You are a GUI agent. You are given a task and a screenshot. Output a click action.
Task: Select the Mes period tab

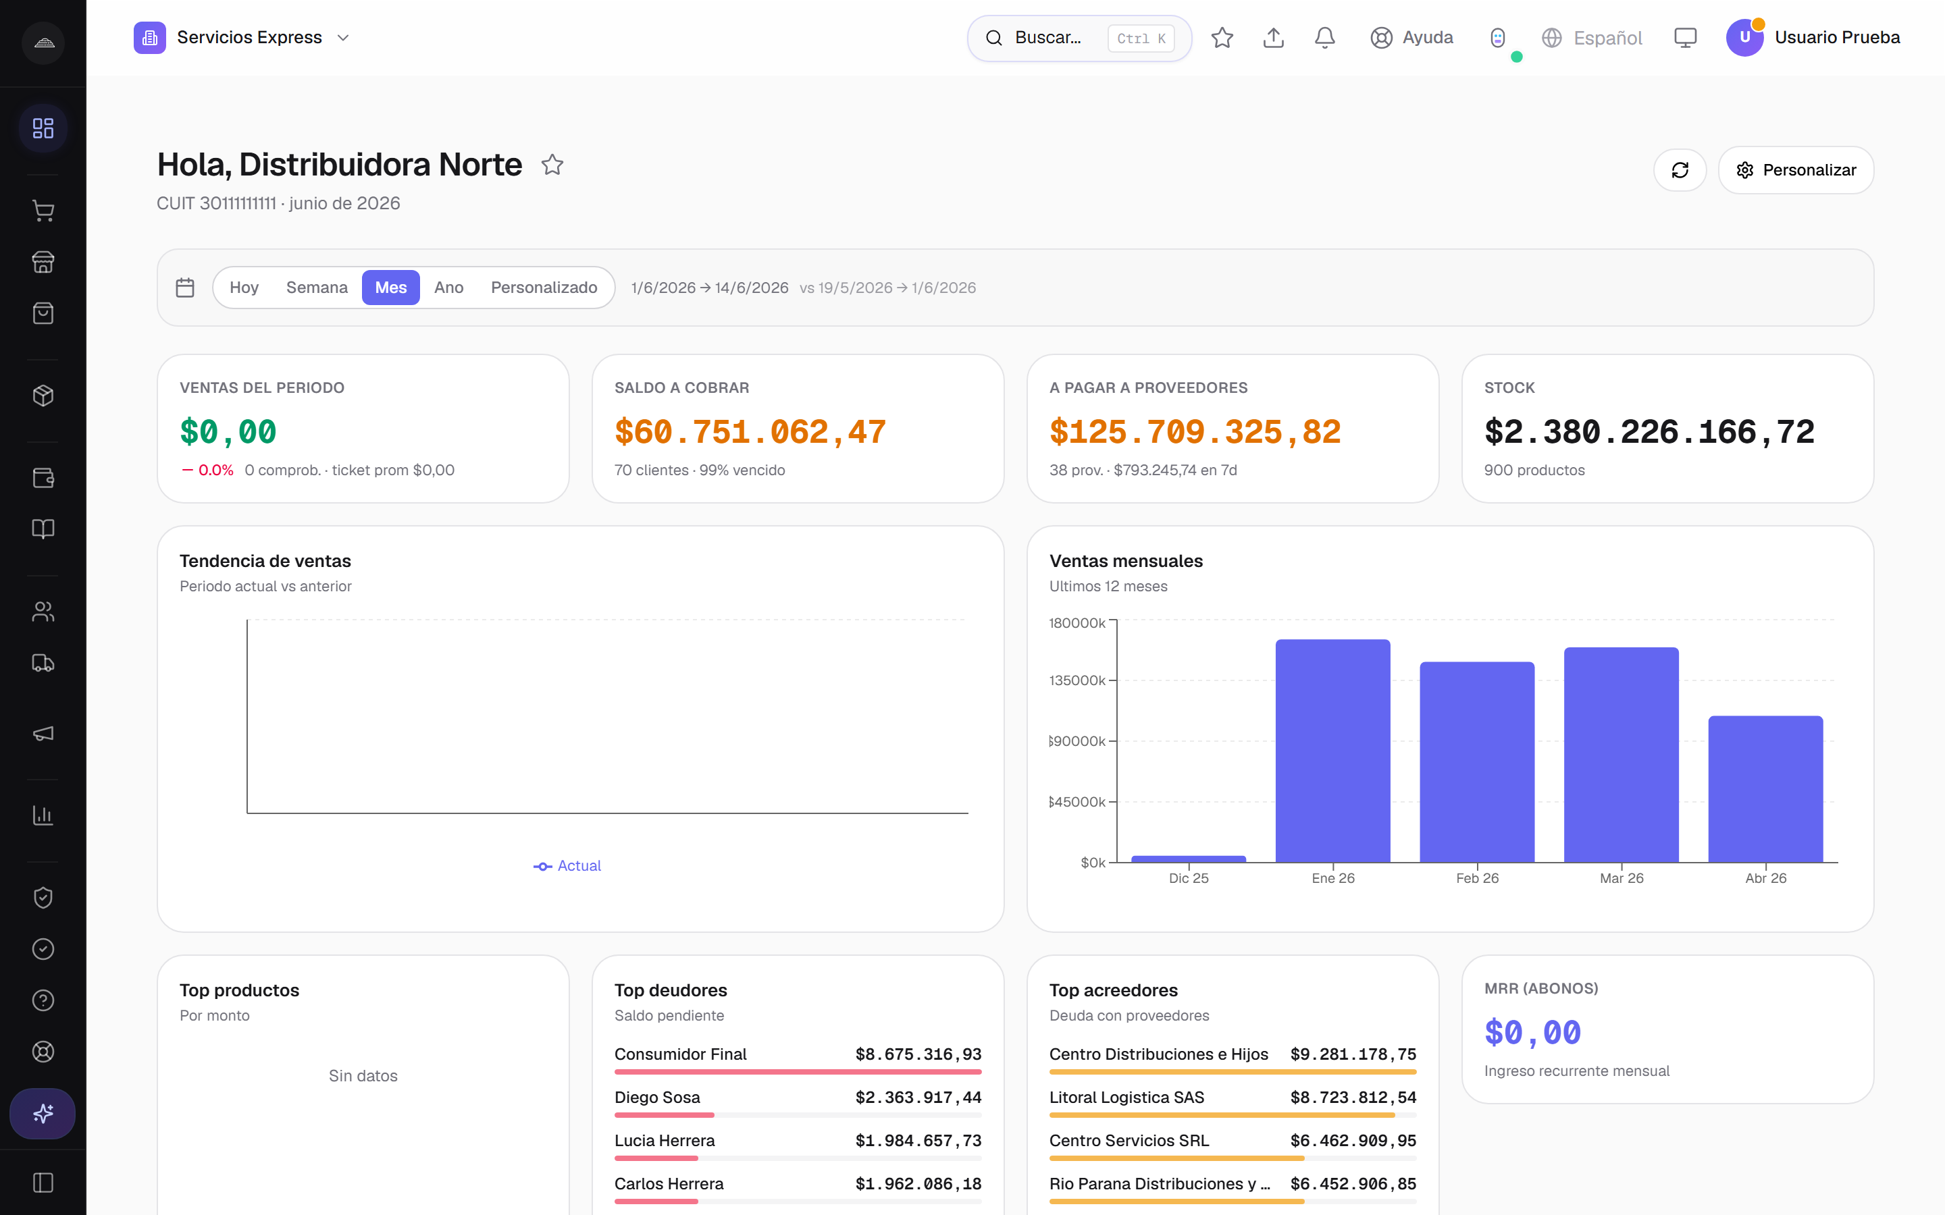(x=390, y=288)
